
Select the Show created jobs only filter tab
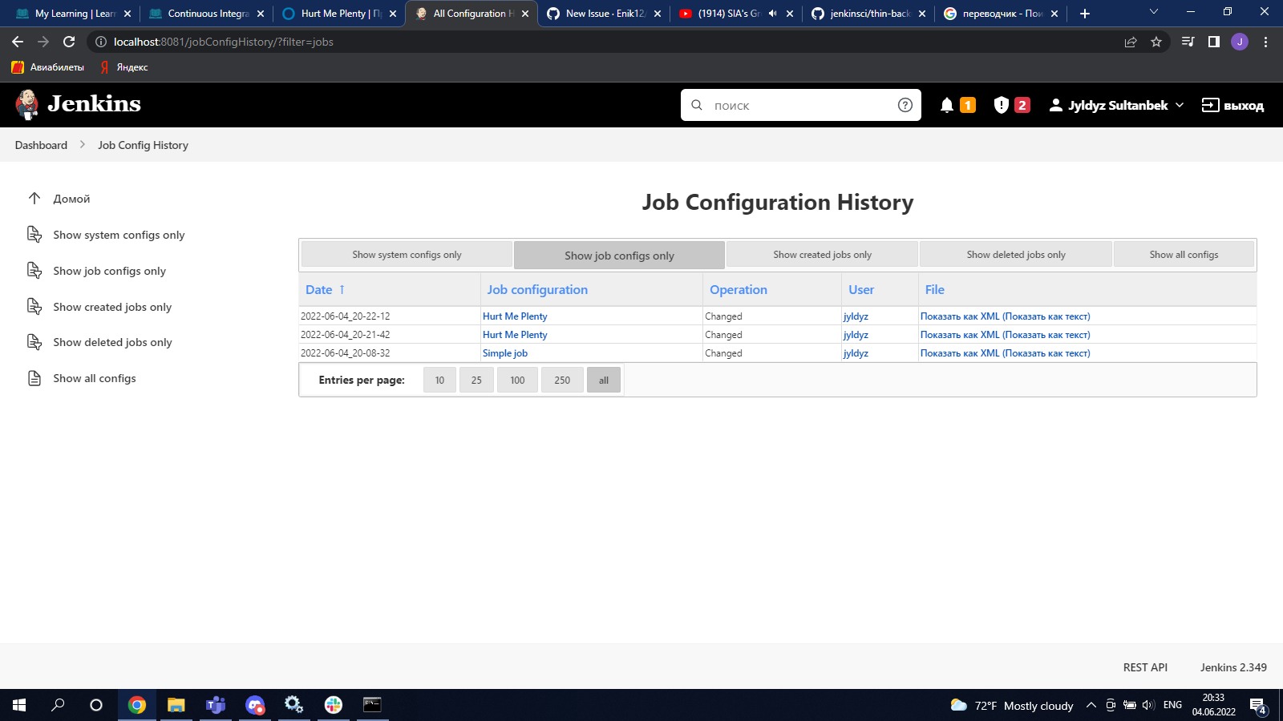point(822,254)
